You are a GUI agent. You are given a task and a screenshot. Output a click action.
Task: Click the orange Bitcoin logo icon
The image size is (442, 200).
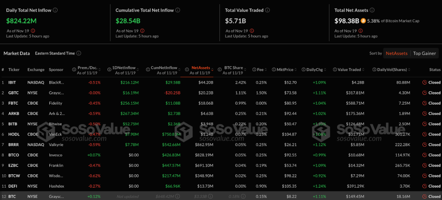363,21
